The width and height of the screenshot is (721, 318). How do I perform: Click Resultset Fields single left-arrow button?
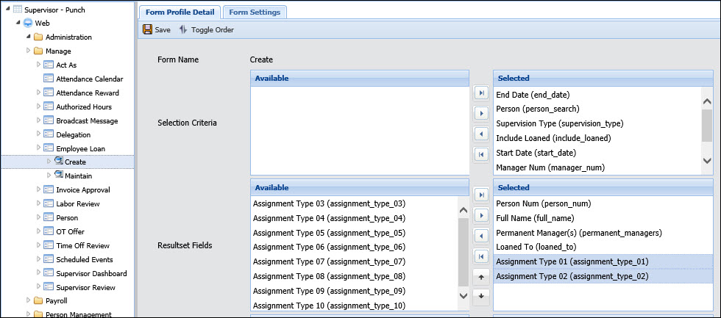point(481,236)
